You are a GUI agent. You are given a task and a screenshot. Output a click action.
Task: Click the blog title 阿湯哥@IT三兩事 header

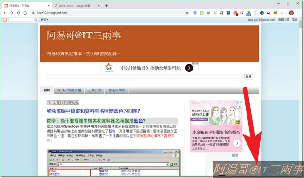pos(84,36)
